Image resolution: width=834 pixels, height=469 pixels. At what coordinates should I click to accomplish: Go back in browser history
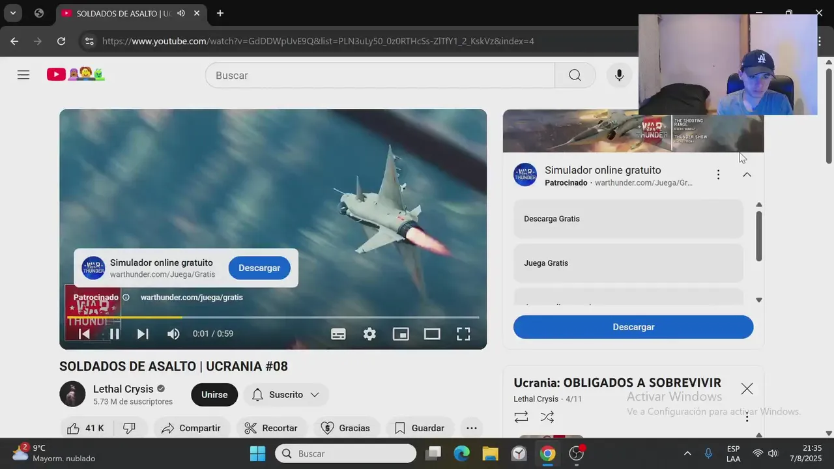pyautogui.click(x=14, y=41)
